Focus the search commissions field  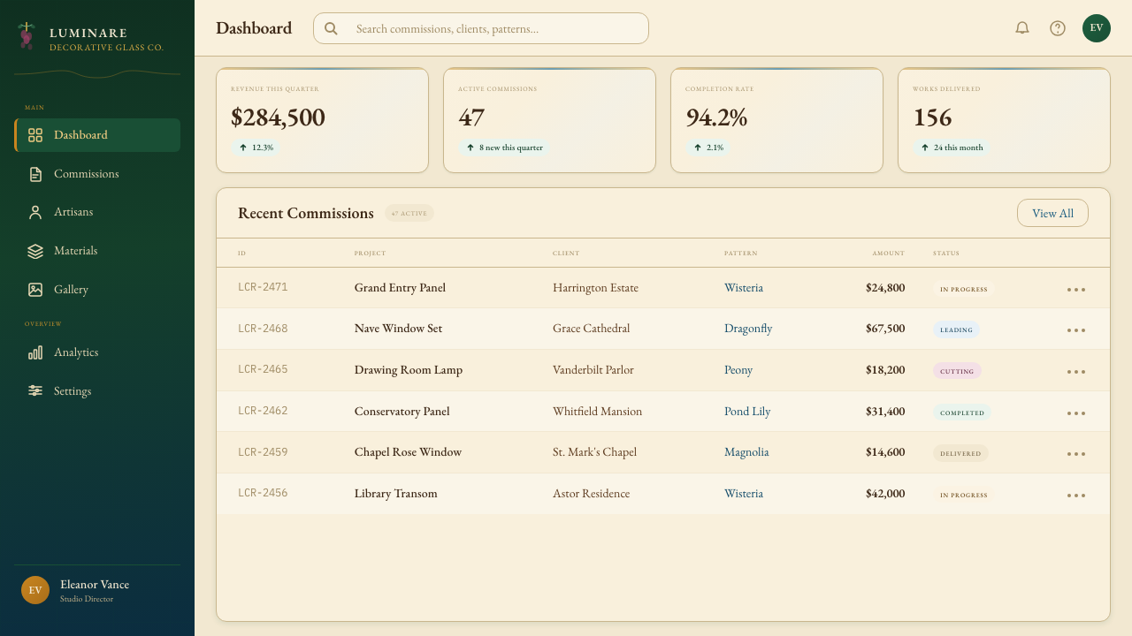click(481, 28)
